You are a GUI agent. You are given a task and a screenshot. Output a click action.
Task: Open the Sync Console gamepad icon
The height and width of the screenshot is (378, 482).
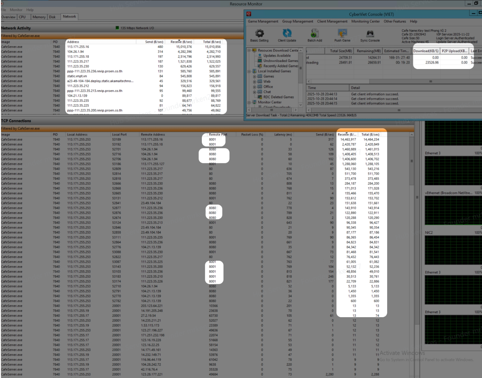[x=370, y=34]
